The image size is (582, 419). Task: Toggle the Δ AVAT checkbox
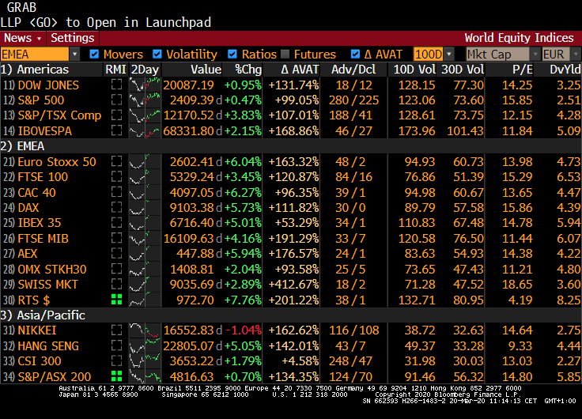(355, 55)
